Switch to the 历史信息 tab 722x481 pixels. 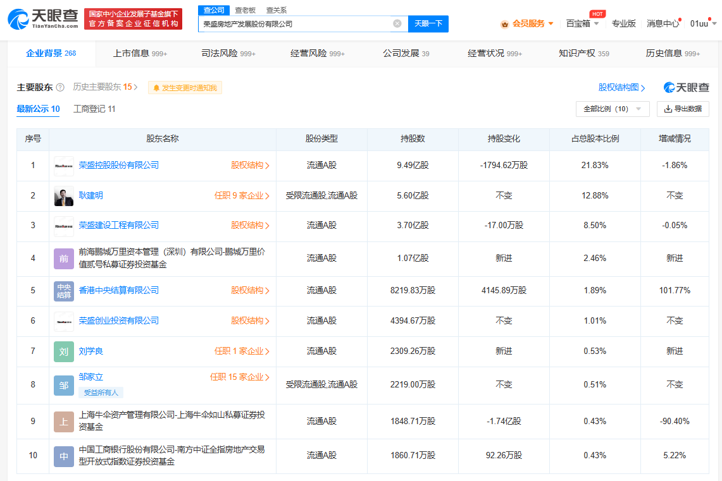tap(673, 53)
